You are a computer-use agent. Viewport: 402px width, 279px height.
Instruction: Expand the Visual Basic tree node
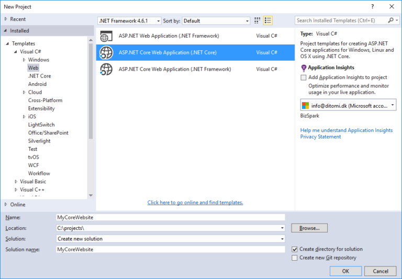click(16, 182)
